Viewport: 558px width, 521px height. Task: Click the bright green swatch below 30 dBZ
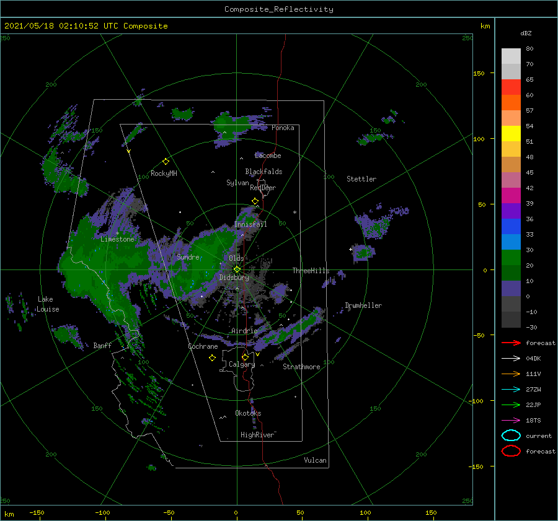pyautogui.click(x=511, y=258)
